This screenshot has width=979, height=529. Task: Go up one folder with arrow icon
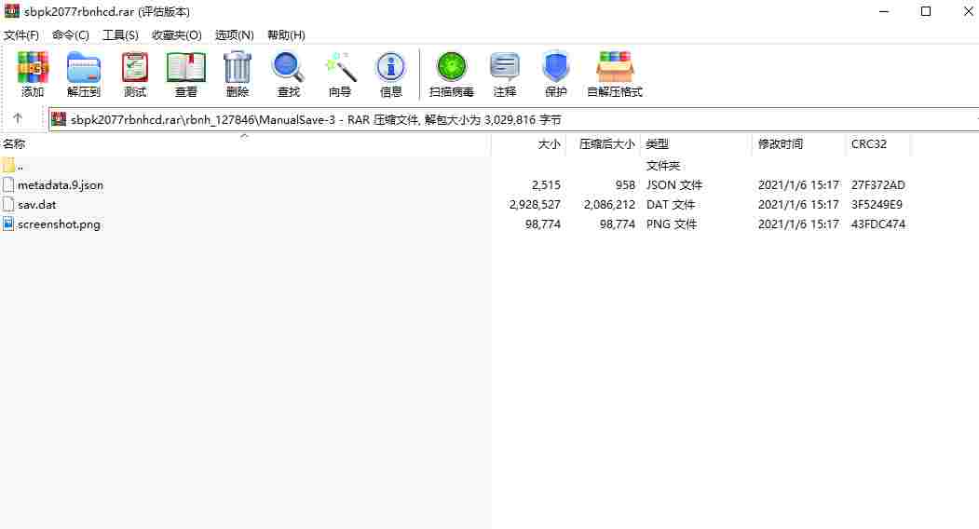(x=18, y=118)
